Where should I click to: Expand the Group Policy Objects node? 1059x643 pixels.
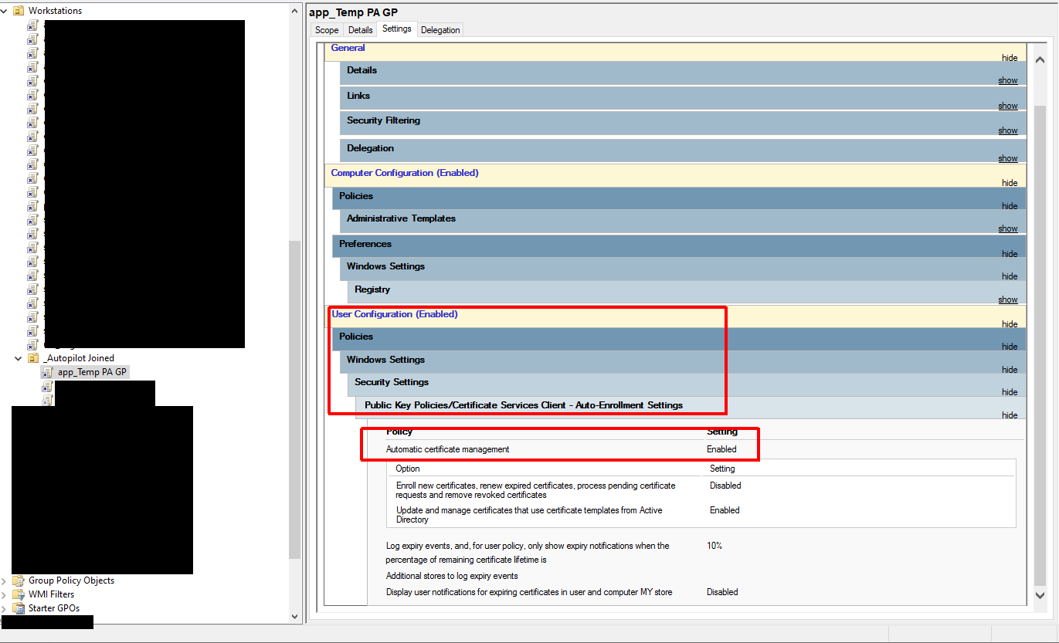point(5,580)
